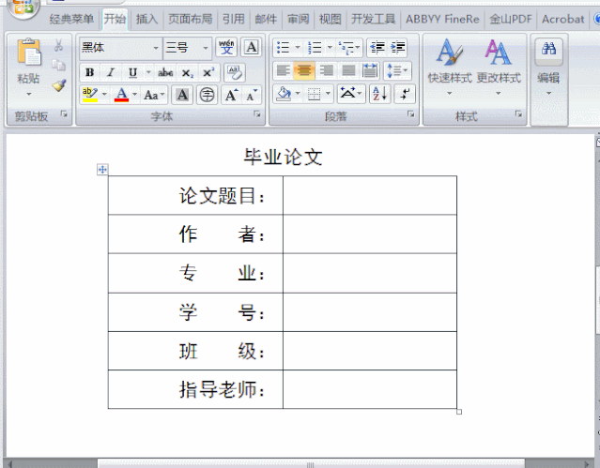
Task: Sort table contents A to Z
Action: [x=379, y=94]
